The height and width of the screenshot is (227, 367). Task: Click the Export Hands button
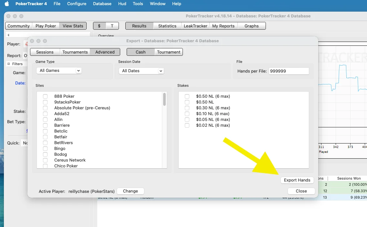297,180
